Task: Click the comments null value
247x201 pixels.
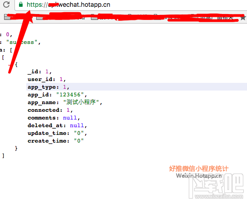Action: (70, 118)
